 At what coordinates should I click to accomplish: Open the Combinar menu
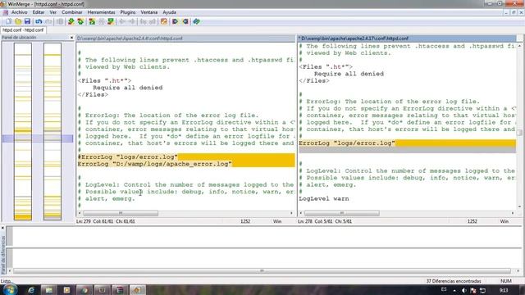[72, 12]
